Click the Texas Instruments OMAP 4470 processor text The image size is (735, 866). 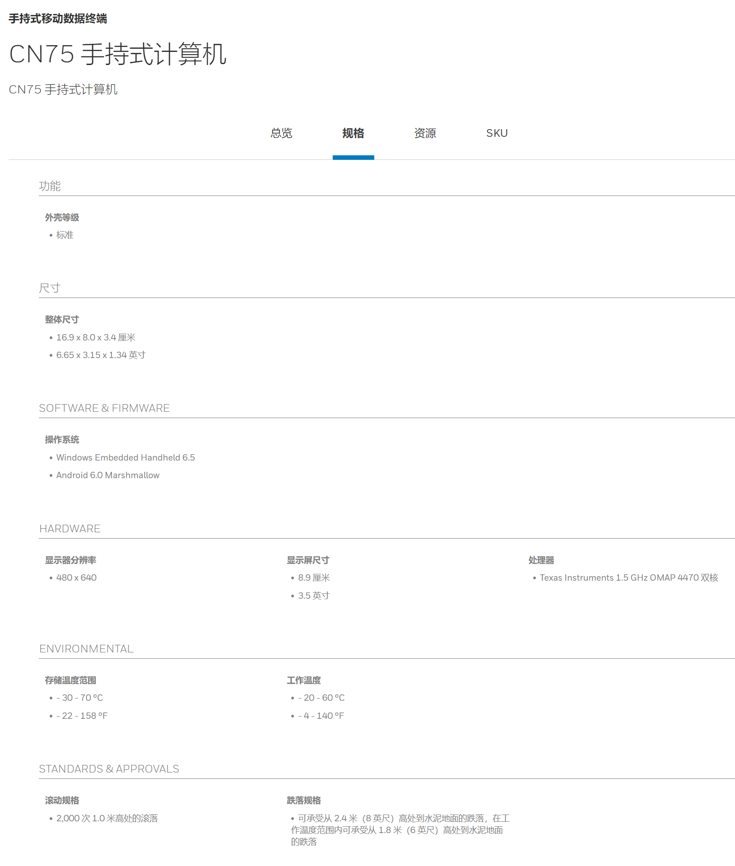pos(628,577)
